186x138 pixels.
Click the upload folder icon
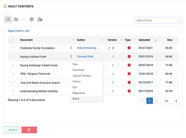coord(16,19)
